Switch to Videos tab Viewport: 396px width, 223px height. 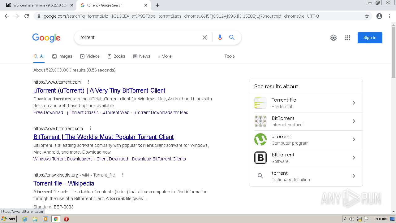tap(90, 56)
